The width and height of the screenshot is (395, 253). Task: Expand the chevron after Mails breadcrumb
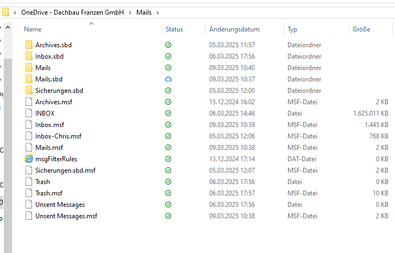157,12
